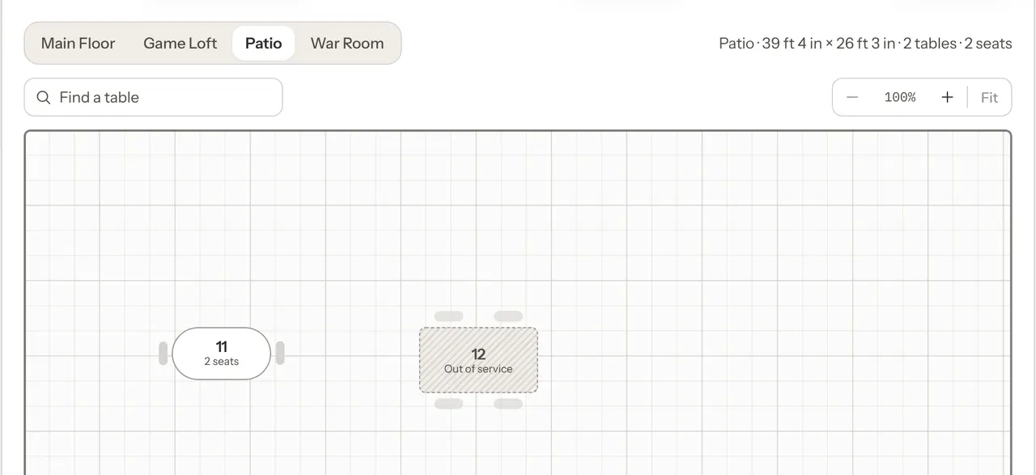Go to the War Room tab
The height and width of the screenshot is (475, 1036).
(x=347, y=44)
